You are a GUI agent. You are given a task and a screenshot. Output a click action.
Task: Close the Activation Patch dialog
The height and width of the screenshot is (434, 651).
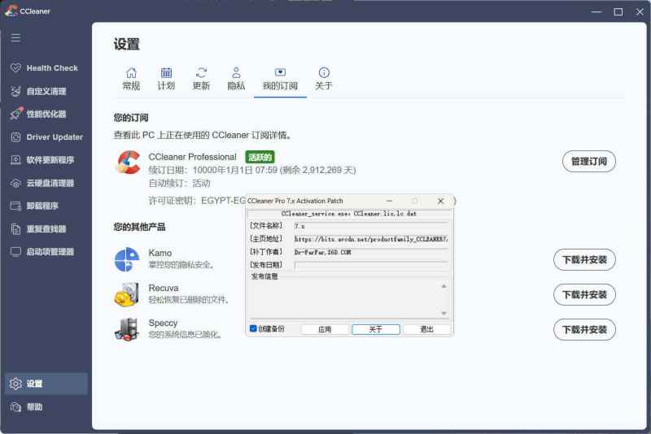point(440,201)
